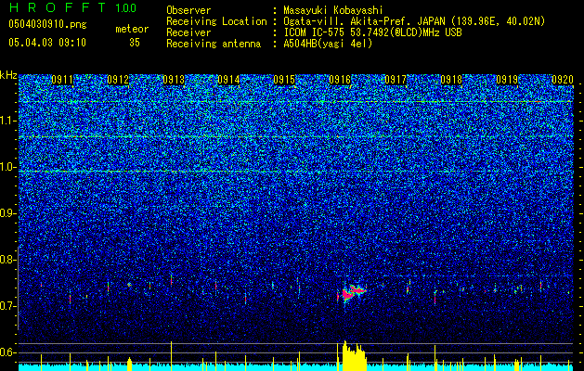
Task: Select the 1.0.0 version number
Action: pos(126,8)
